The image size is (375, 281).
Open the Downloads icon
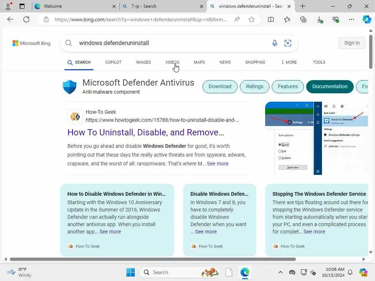coord(320,19)
